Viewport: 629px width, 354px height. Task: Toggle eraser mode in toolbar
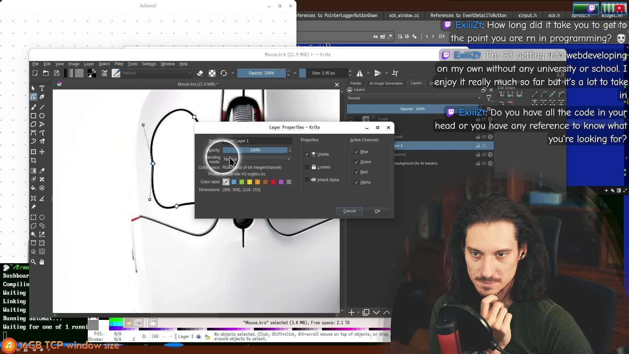click(200, 73)
